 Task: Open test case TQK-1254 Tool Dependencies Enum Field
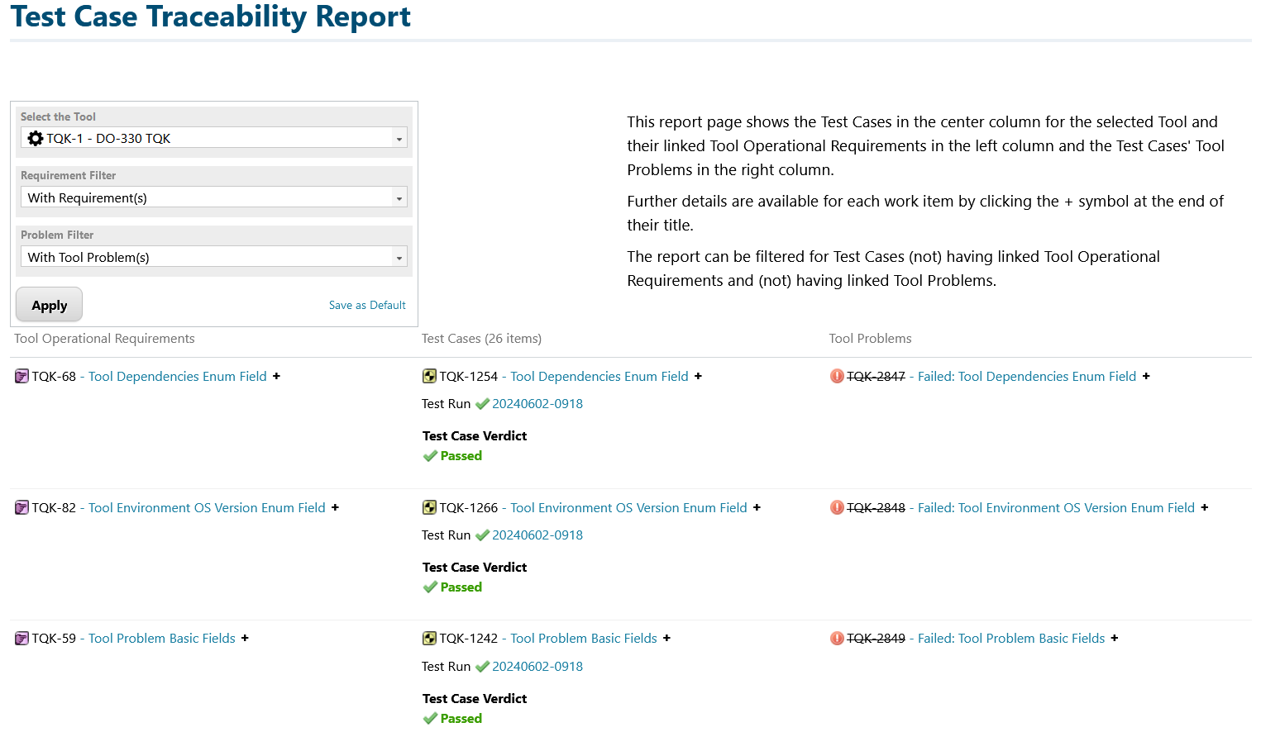click(x=599, y=377)
